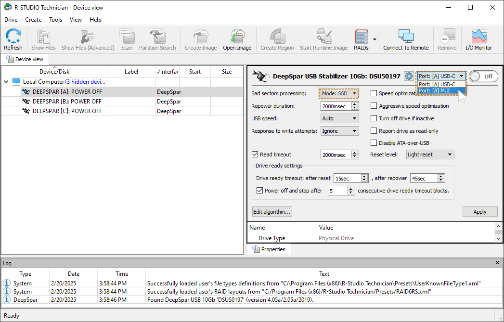Toggle the DeepSpar power Off switch
The image size is (504, 322).
click(x=483, y=76)
